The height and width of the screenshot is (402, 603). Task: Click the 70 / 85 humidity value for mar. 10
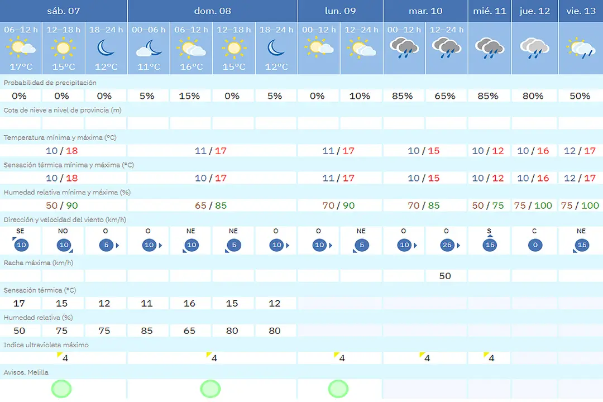423,205
